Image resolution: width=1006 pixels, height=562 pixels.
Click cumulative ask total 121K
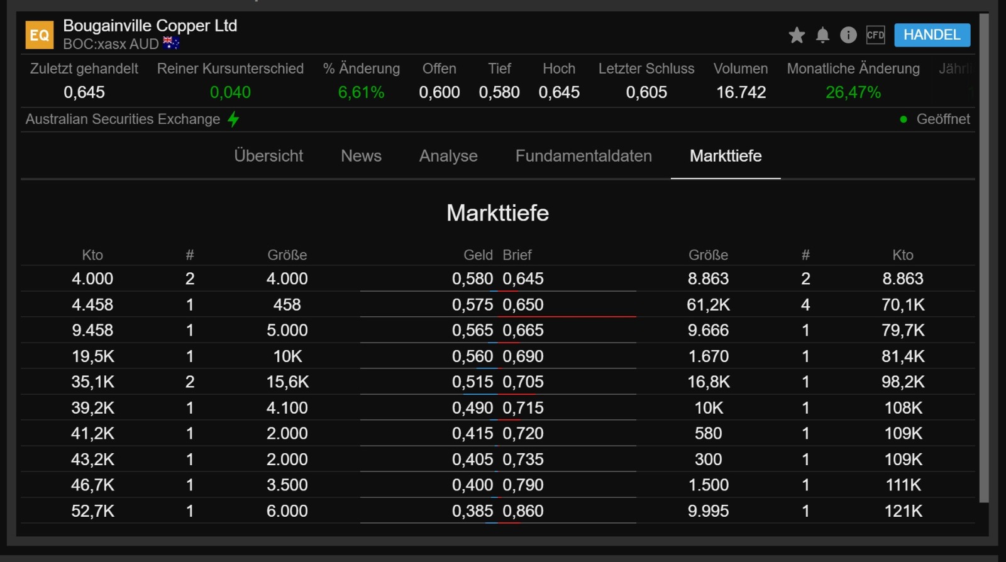[x=904, y=511]
